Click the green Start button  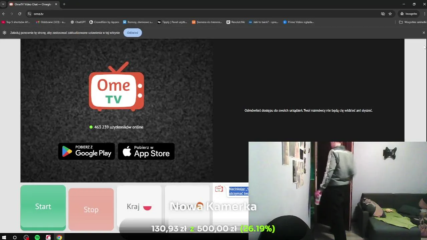43,207
